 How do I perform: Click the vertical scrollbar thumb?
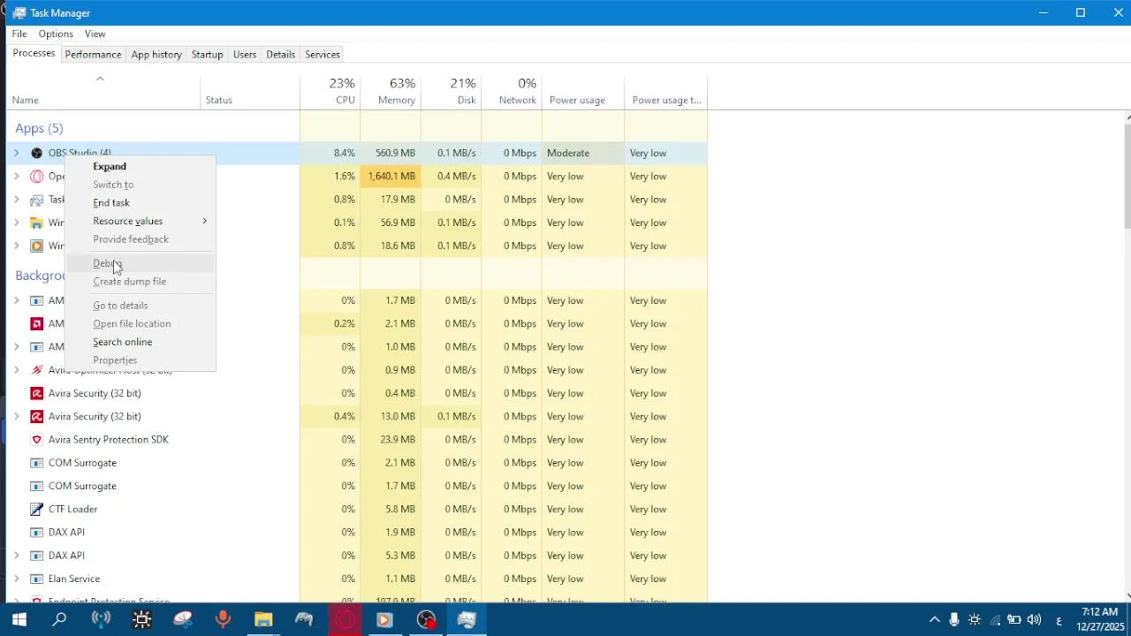(1127, 177)
